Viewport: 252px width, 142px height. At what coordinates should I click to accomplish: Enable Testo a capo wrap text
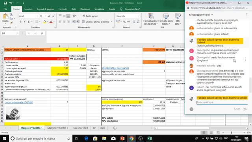[90, 16]
